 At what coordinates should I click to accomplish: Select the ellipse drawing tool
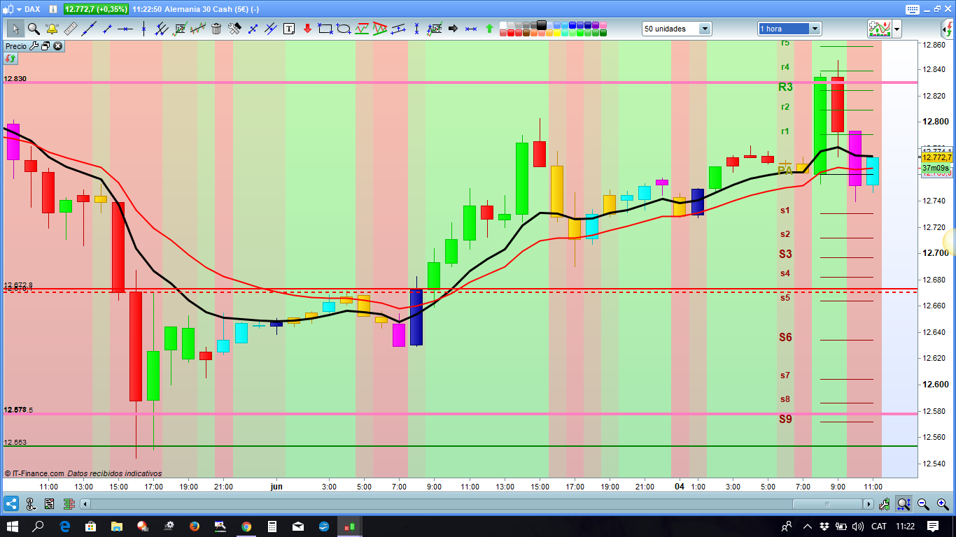(x=344, y=29)
